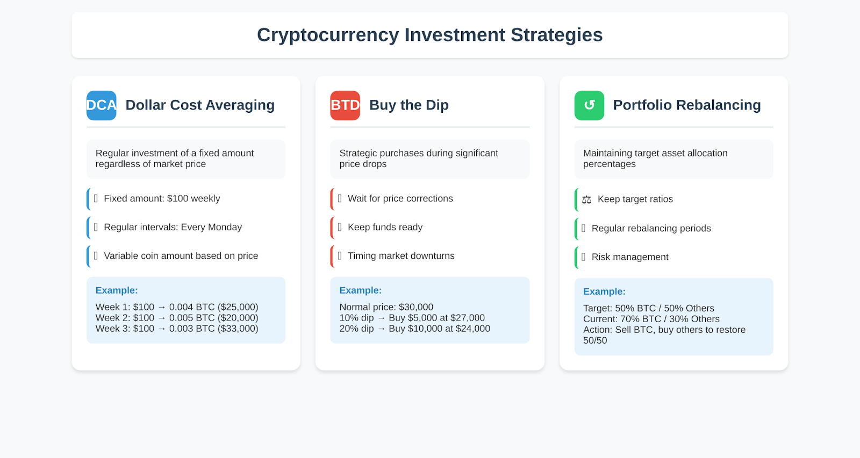Image resolution: width=860 pixels, height=458 pixels.
Task: Select the Timing market downturns item
Action: pyautogui.click(x=430, y=256)
